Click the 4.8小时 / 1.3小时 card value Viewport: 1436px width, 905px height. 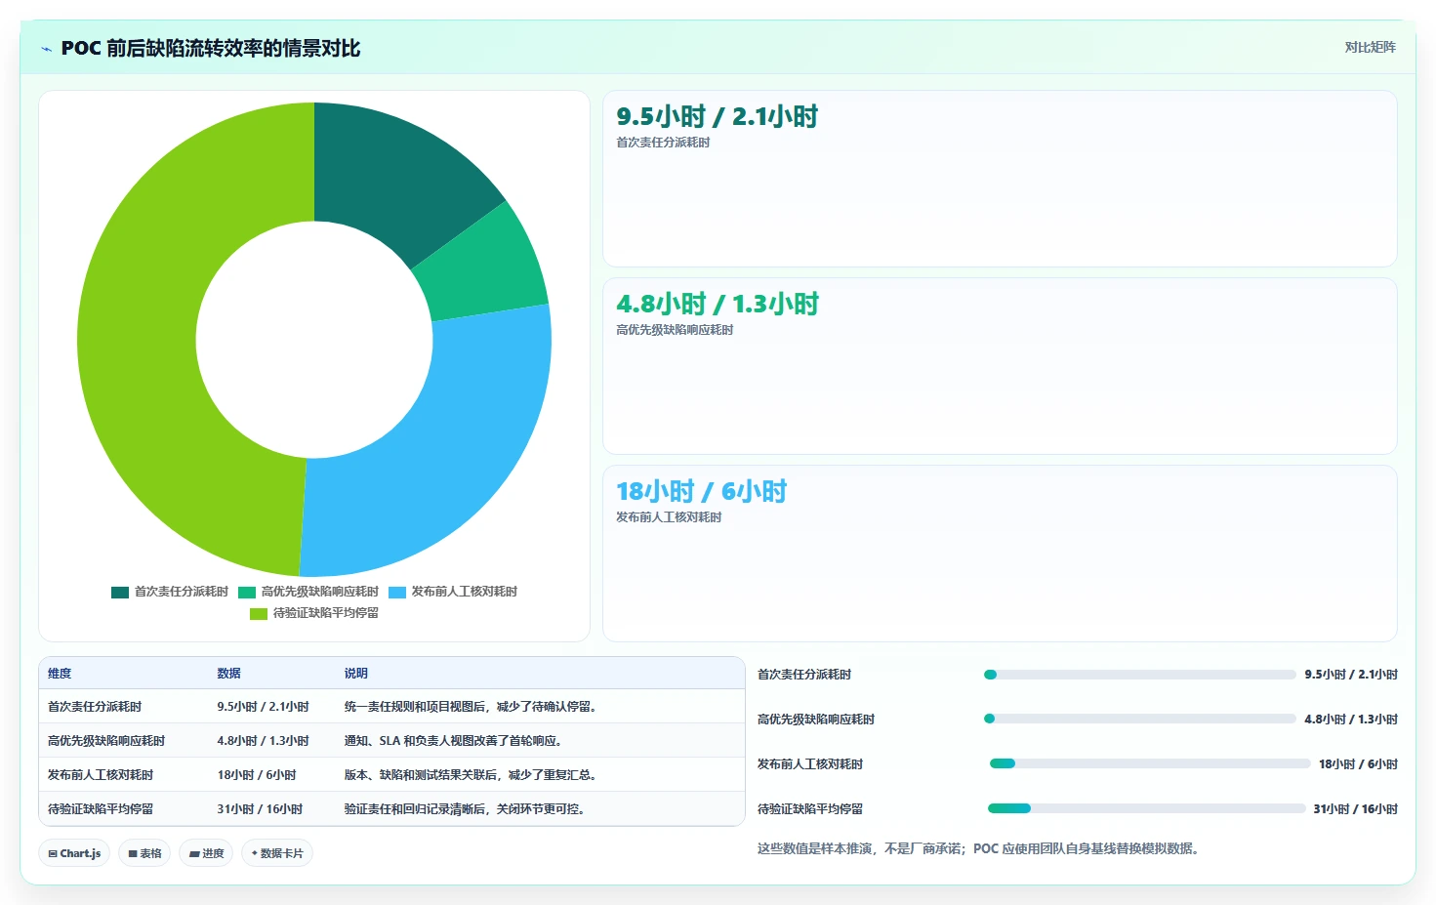(718, 304)
